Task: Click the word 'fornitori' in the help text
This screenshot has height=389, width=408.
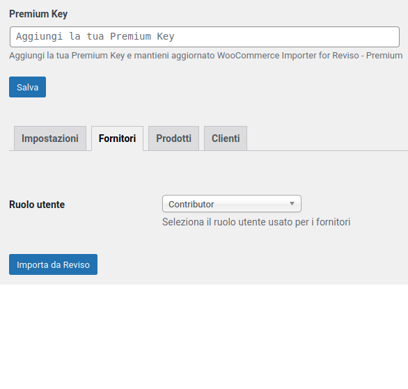Action: pos(334,222)
